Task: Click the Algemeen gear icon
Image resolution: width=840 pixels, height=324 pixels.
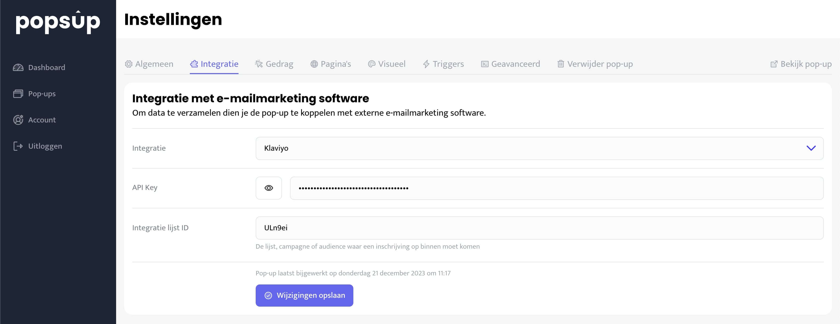Action: coord(128,64)
